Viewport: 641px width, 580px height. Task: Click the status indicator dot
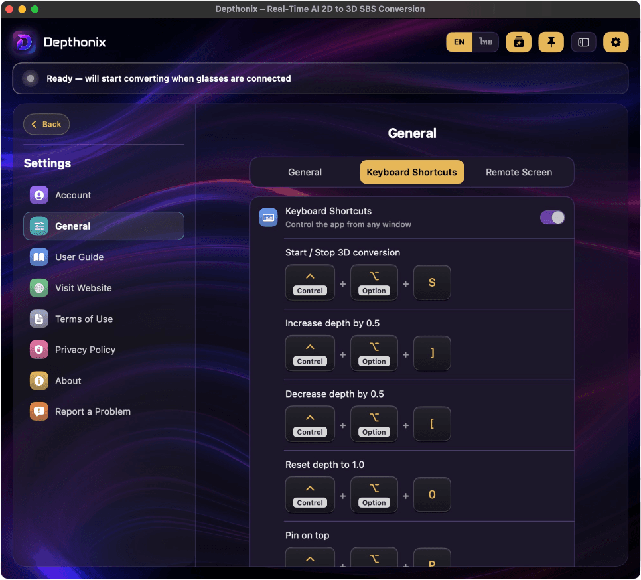pos(31,78)
